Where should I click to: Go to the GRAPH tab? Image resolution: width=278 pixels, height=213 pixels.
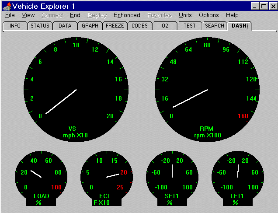[x=90, y=26]
